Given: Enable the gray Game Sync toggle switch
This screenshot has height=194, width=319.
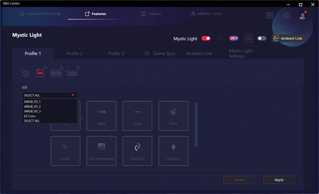Looking at the screenshot, I should pos(262,38).
